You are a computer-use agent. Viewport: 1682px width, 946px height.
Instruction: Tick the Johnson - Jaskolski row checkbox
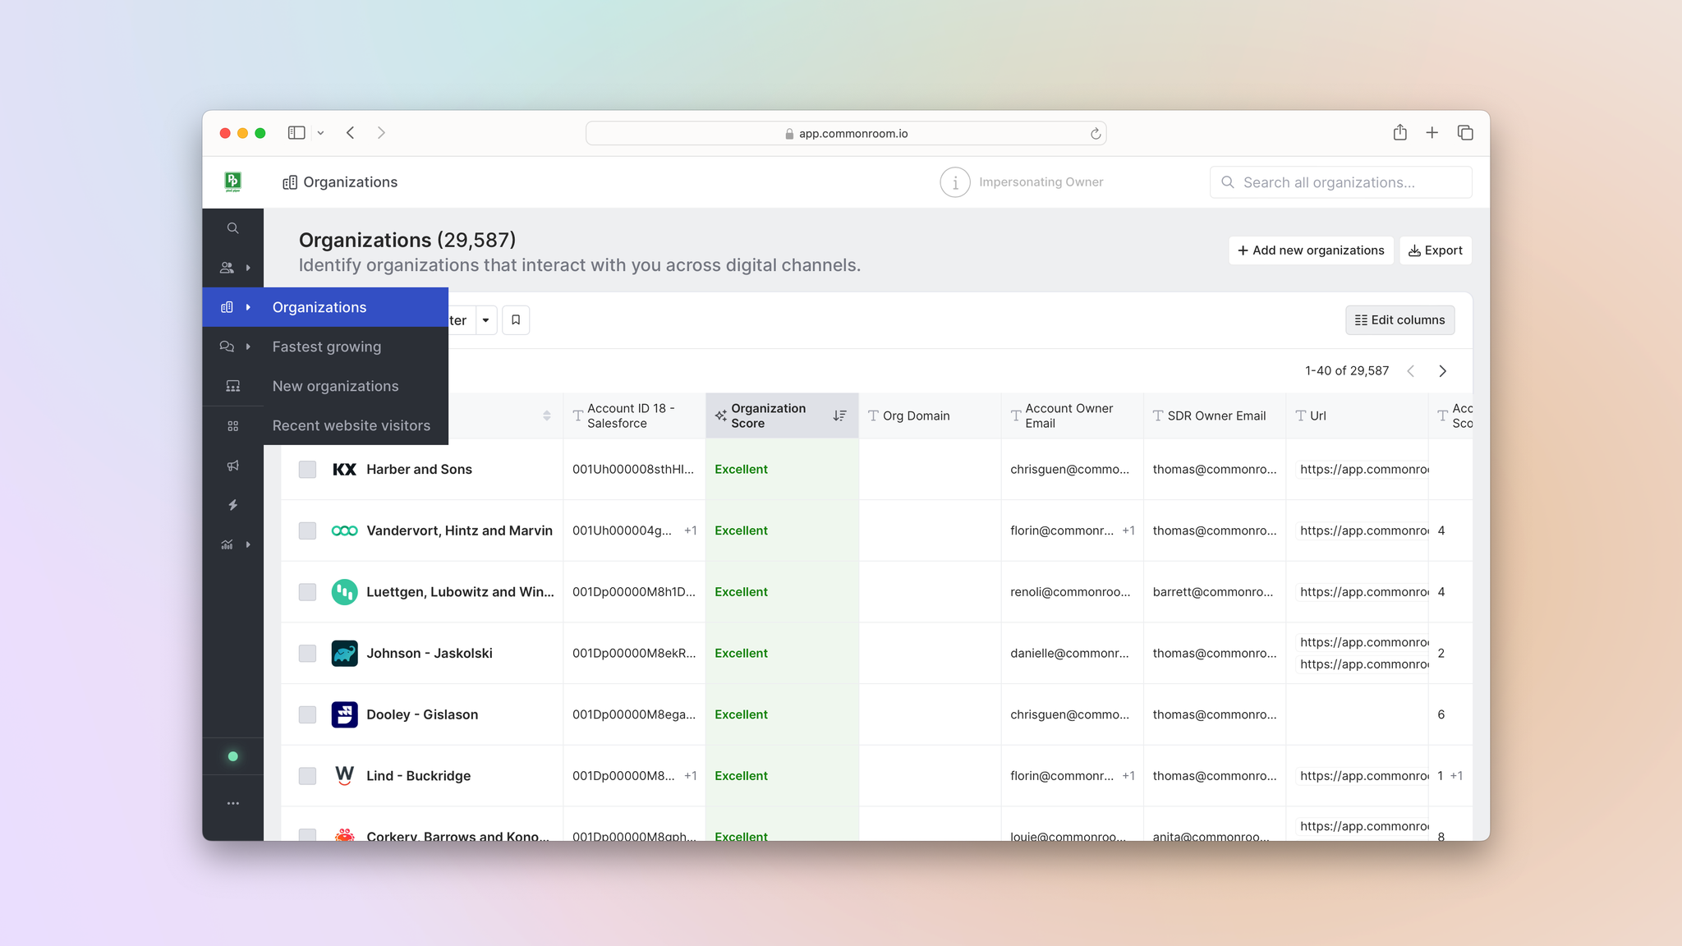[x=307, y=653]
